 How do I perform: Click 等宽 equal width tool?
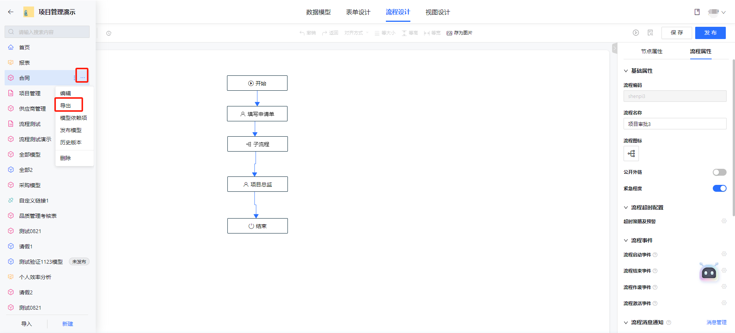432,33
